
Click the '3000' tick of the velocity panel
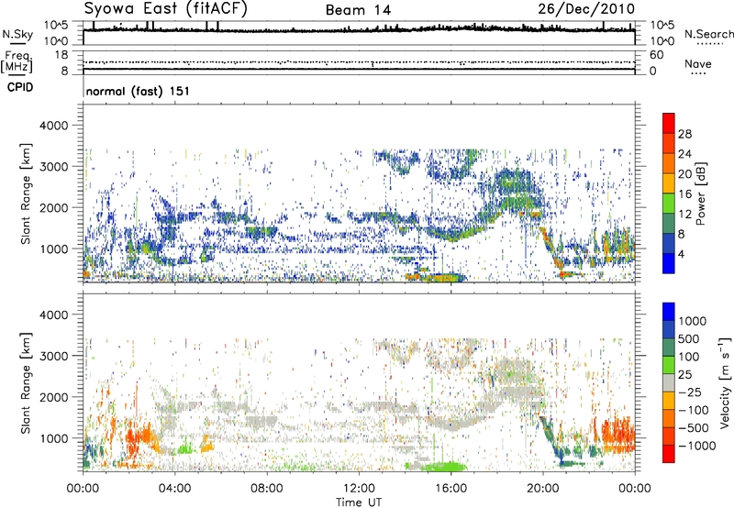[54, 356]
